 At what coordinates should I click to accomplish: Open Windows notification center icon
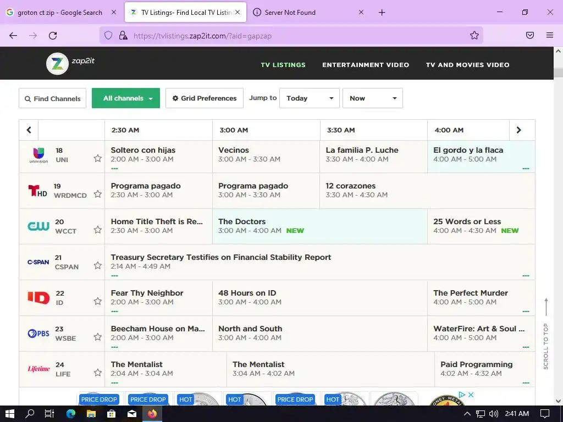pyautogui.click(x=545, y=414)
